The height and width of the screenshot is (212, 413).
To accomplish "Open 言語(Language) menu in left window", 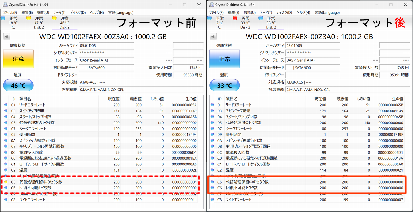I will point(121,12).
